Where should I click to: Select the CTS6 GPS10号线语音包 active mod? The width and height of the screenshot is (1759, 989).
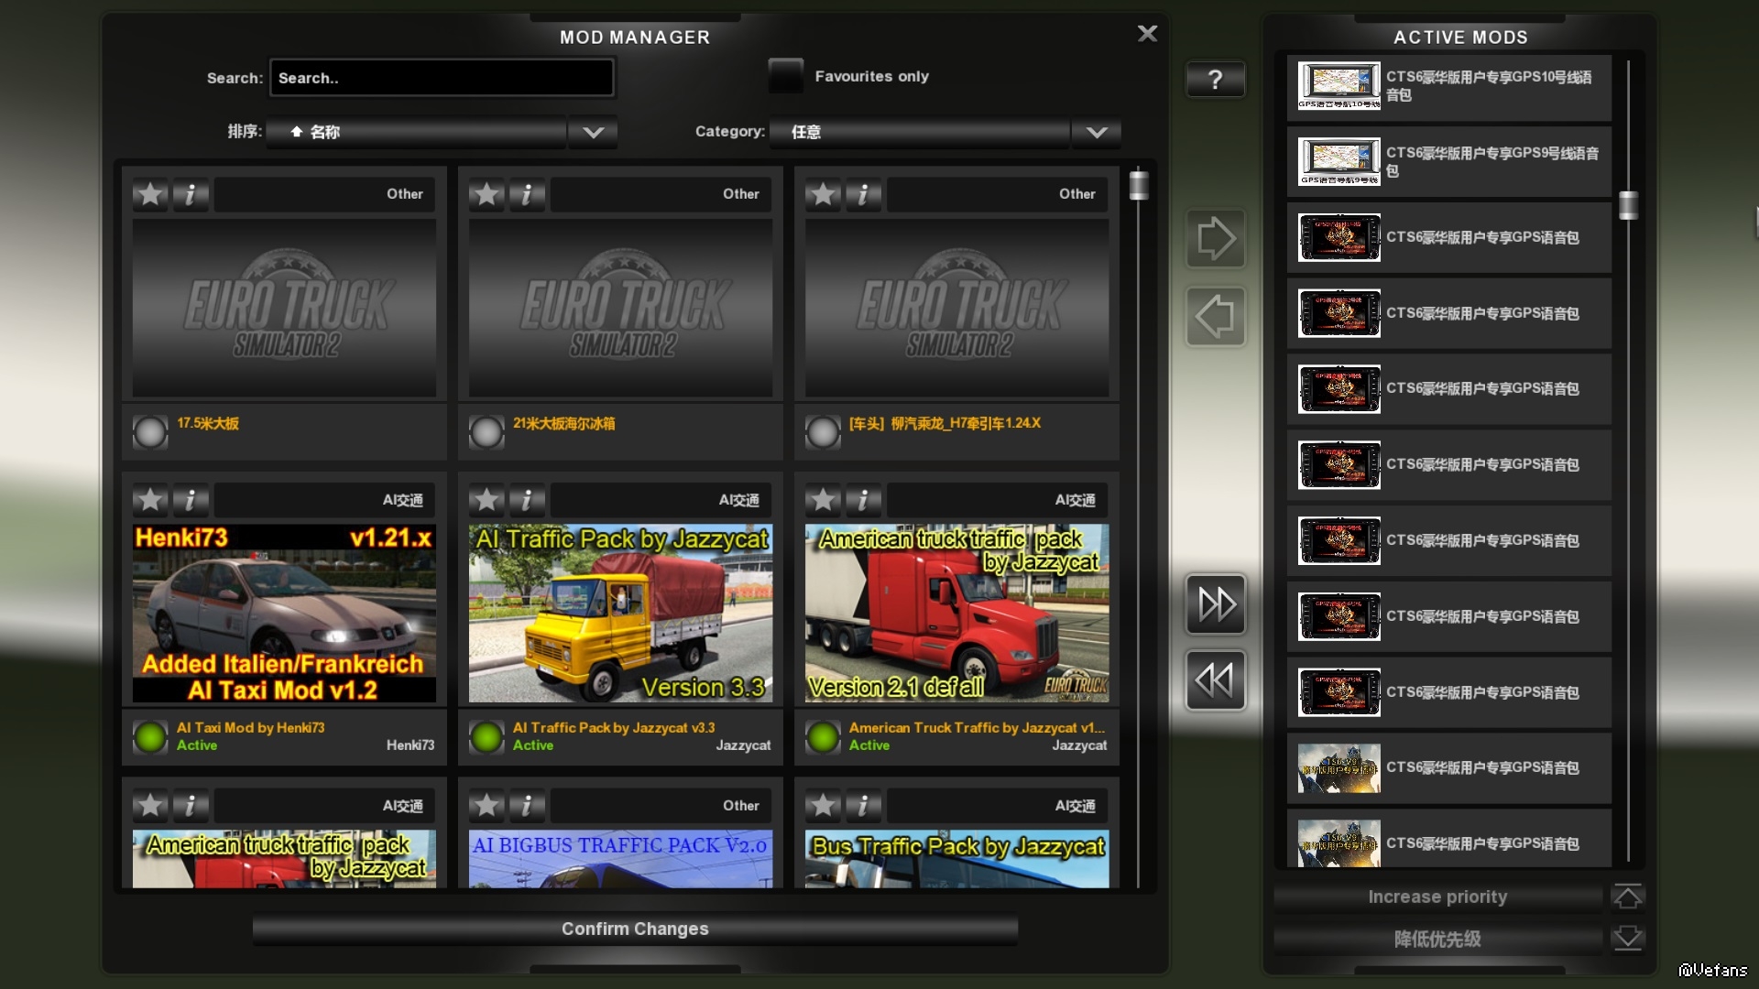[x=1448, y=87]
